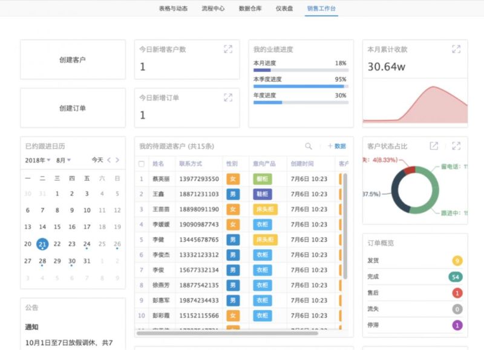Image resolution: width=484 pixels, height=350 pixels.
Task: Click the 完成 count badge 54
Action: pyautogui.click(x=456, y=277)
